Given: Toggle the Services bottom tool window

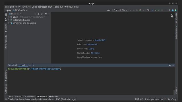Looking at the screenshot, I should click(54, 96).
